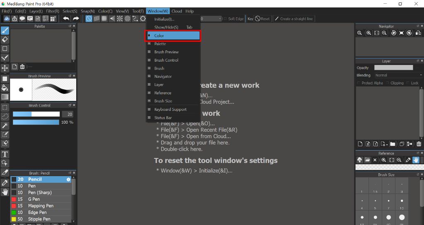
Task: Choose Initialize(I)... in the Window menu
Action: [173, 19]
